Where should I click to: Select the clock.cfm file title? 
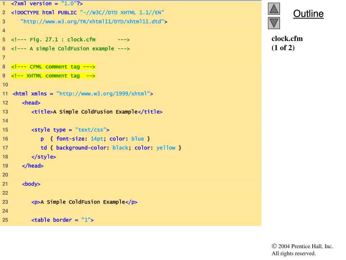(287, 39)
